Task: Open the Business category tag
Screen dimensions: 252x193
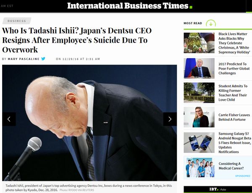Action: [17, 21]
